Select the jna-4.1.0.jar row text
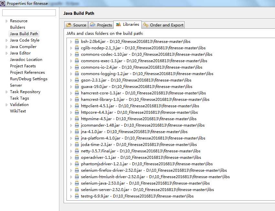Viewport: 275px width, 211px height. [134, 132]
